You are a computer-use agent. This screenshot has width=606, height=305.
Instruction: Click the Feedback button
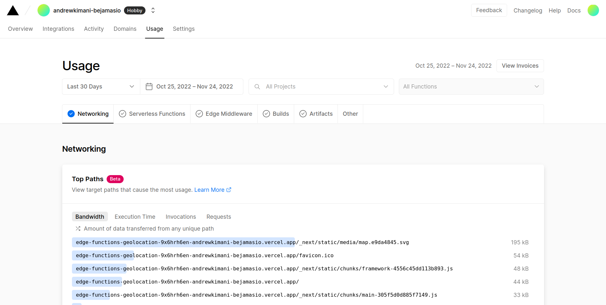(489, 10)
